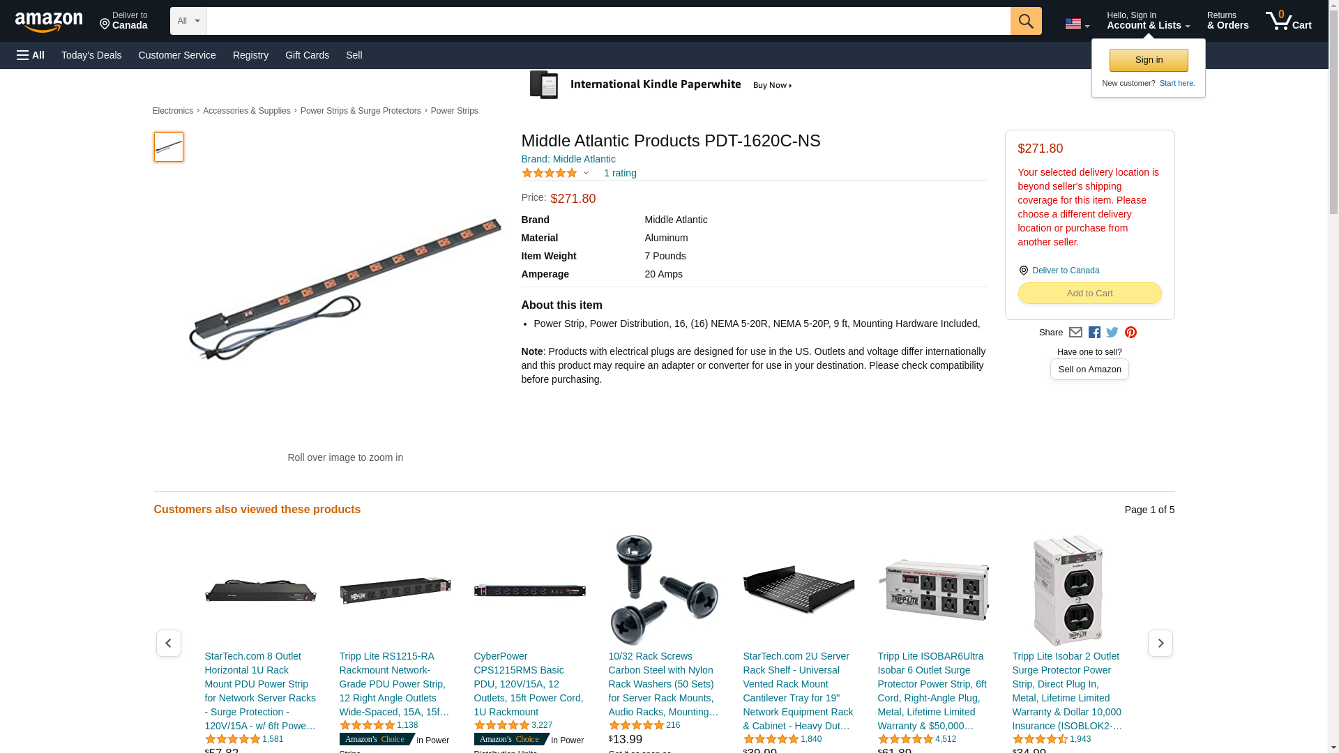This screenshot has width=1339, height=753.
Task: Click the Amazon logo
Action: [x=49, y=22]
